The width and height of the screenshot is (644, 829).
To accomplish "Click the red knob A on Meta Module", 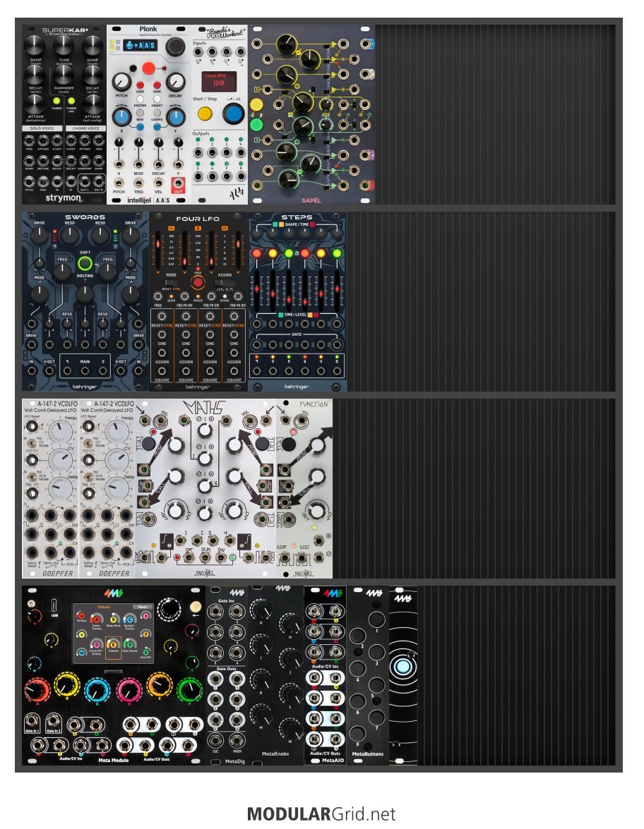I will [x=37, y=690].
